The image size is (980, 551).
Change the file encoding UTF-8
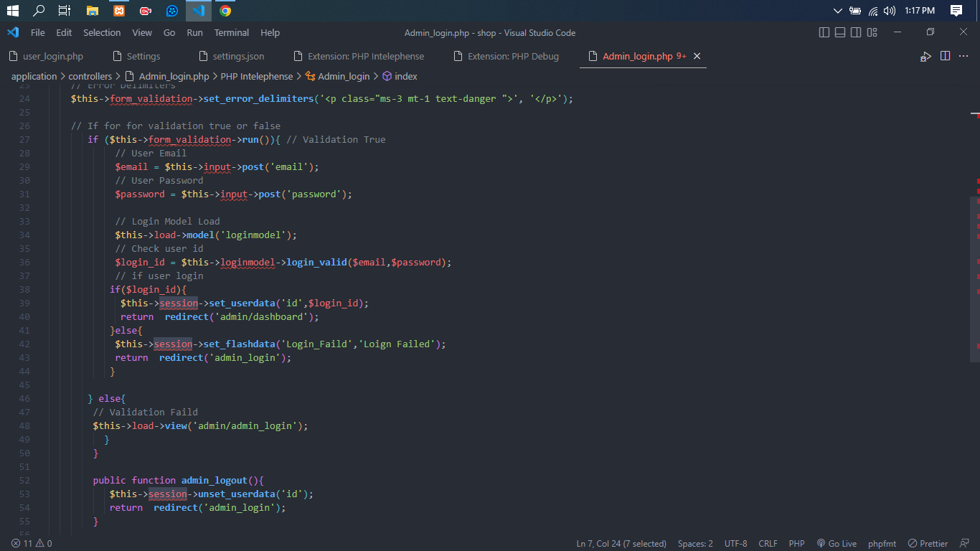coord(735,544)
